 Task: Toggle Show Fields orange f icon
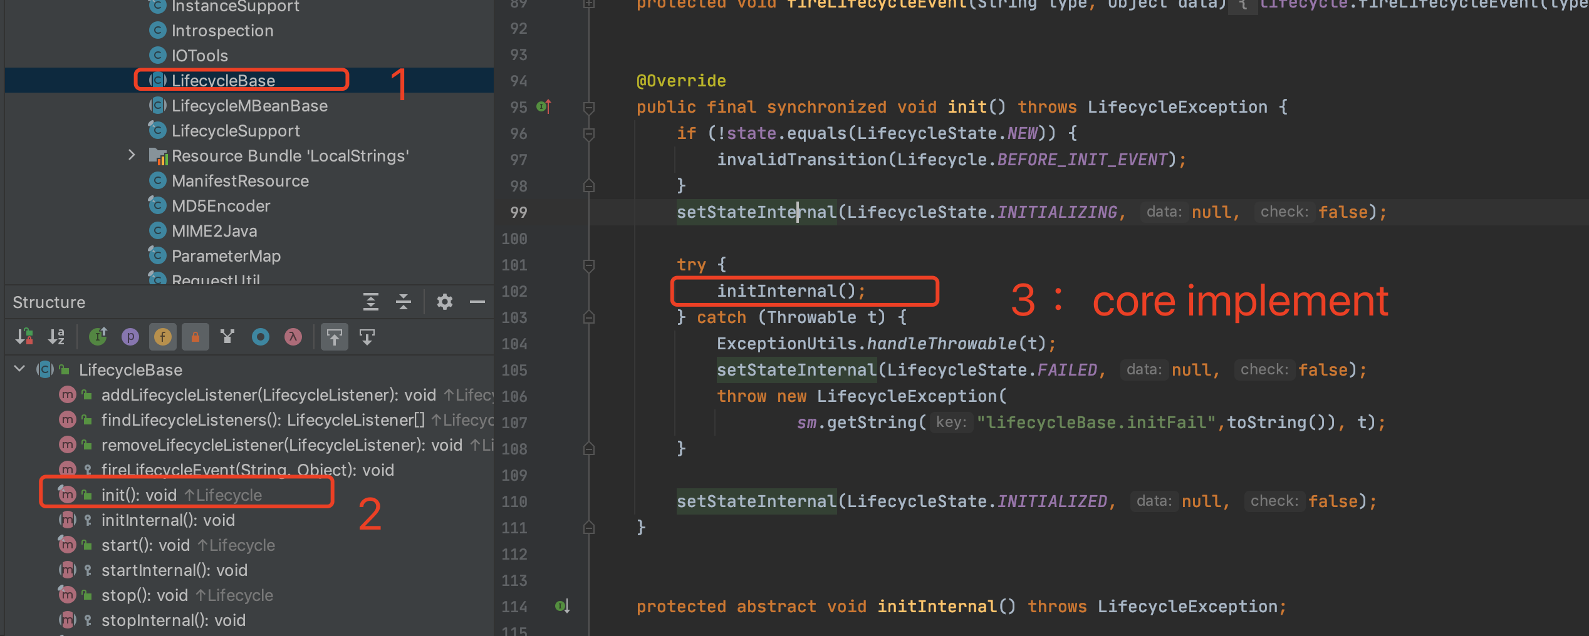click(x=163, y=337)
